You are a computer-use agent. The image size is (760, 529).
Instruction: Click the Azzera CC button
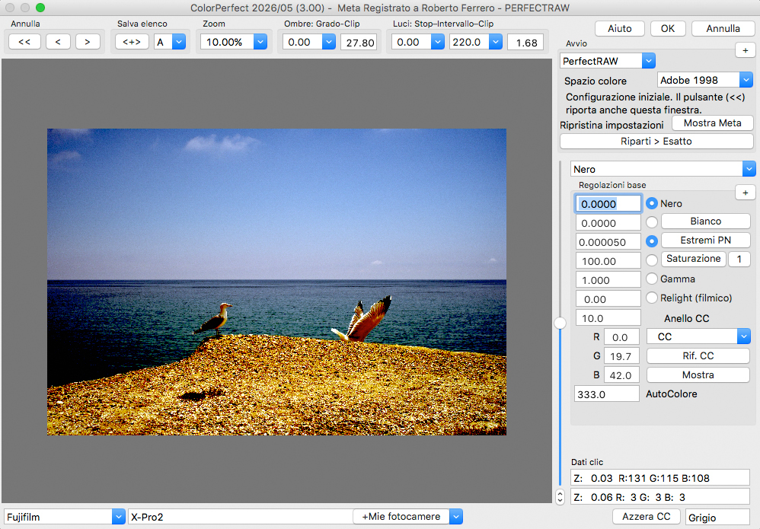coord(646,517)
